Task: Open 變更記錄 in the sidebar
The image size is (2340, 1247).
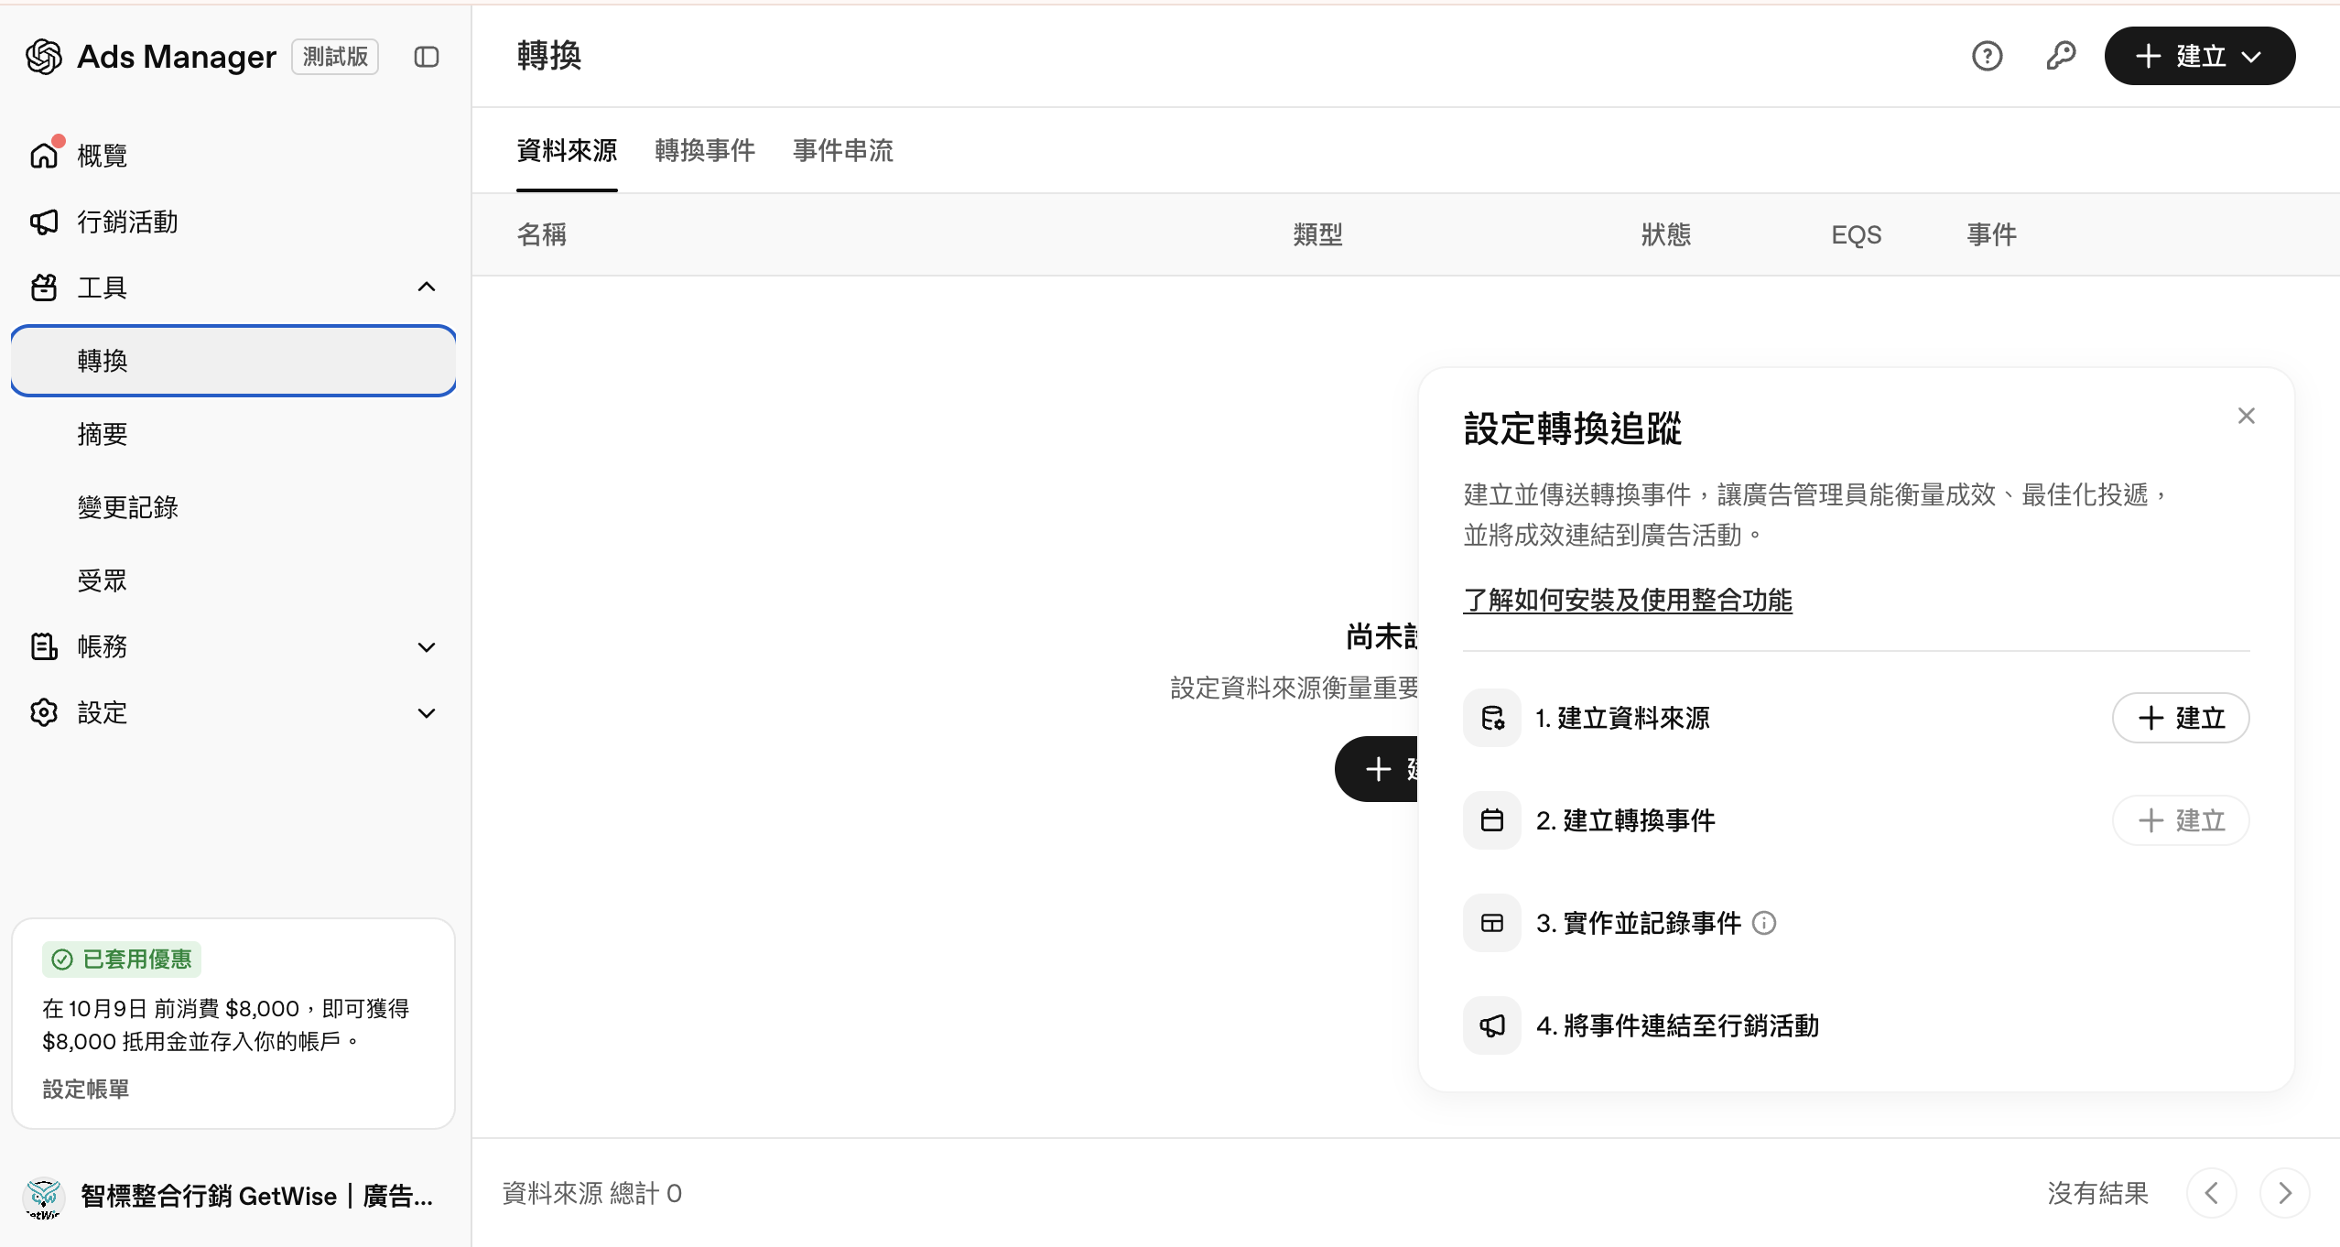Action: tap(233, 507)
